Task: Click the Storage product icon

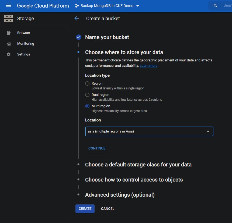Action: click(9, 19)
